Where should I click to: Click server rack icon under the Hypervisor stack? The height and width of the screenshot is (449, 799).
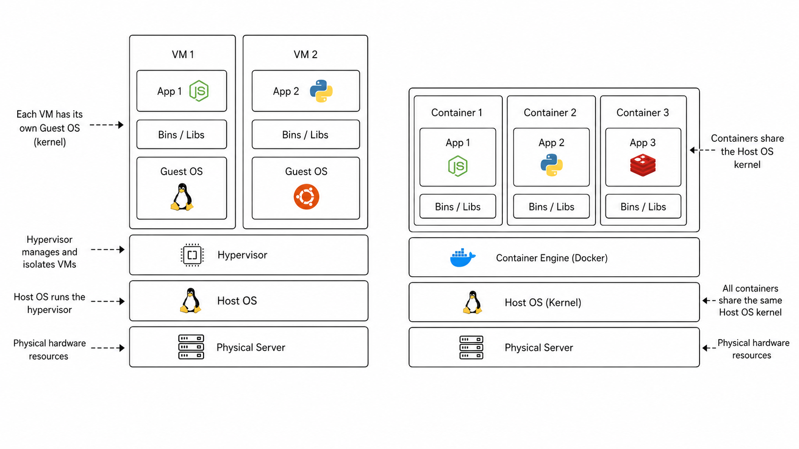191,347
